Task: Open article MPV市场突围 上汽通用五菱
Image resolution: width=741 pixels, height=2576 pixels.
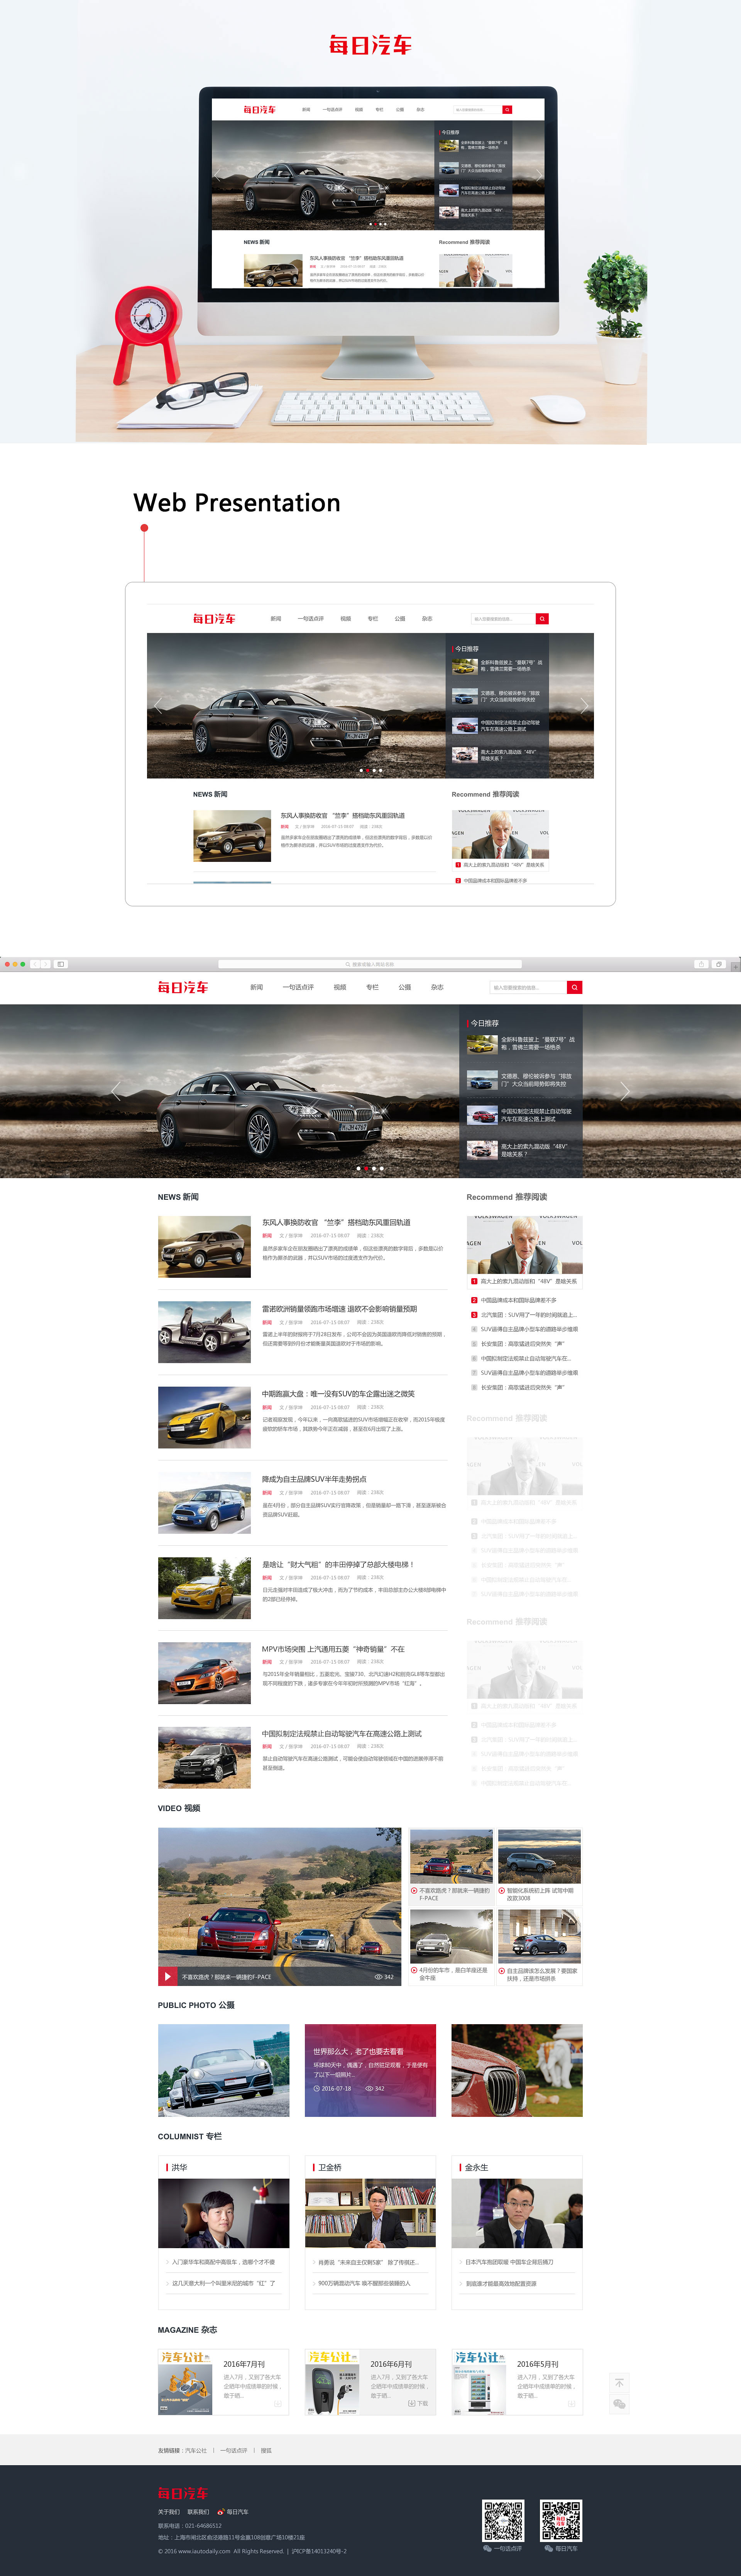Action: pos(333,1649)
